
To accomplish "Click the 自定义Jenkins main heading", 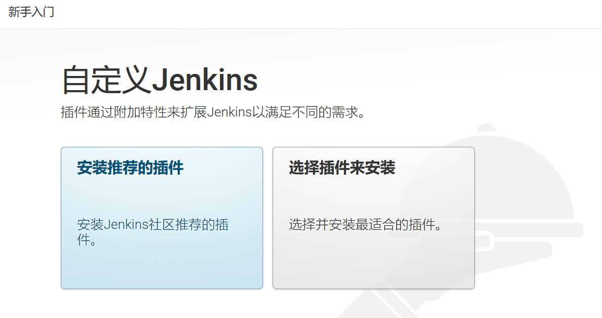I will point(159,80).
